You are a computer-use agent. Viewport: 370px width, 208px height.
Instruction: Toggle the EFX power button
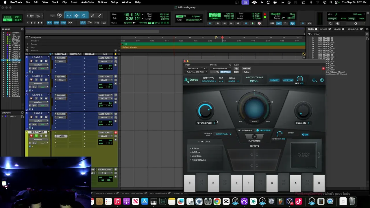coord(305,135)
